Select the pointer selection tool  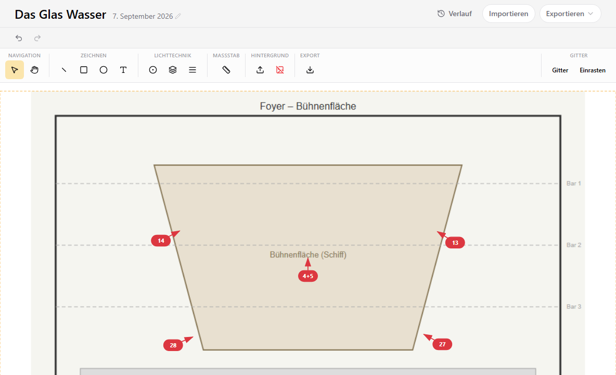(x=15, y=70)
